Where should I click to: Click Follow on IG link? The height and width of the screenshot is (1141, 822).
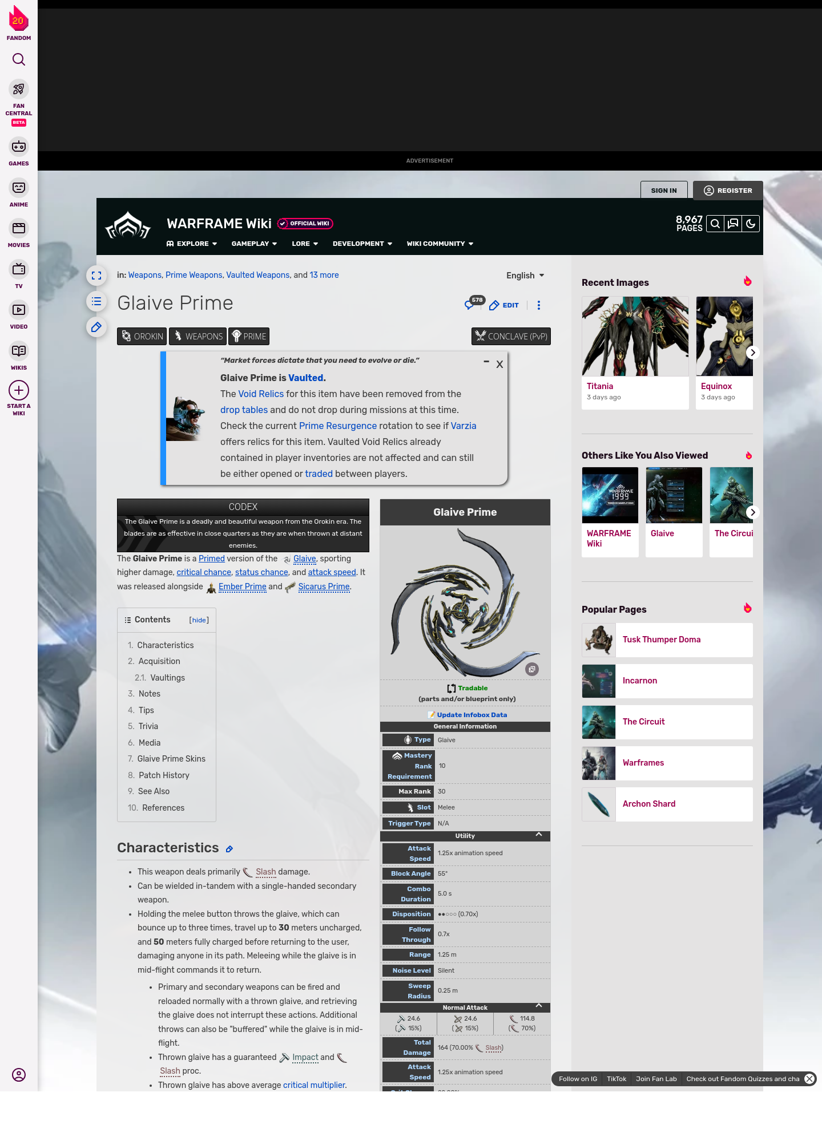coord(578,1079)
